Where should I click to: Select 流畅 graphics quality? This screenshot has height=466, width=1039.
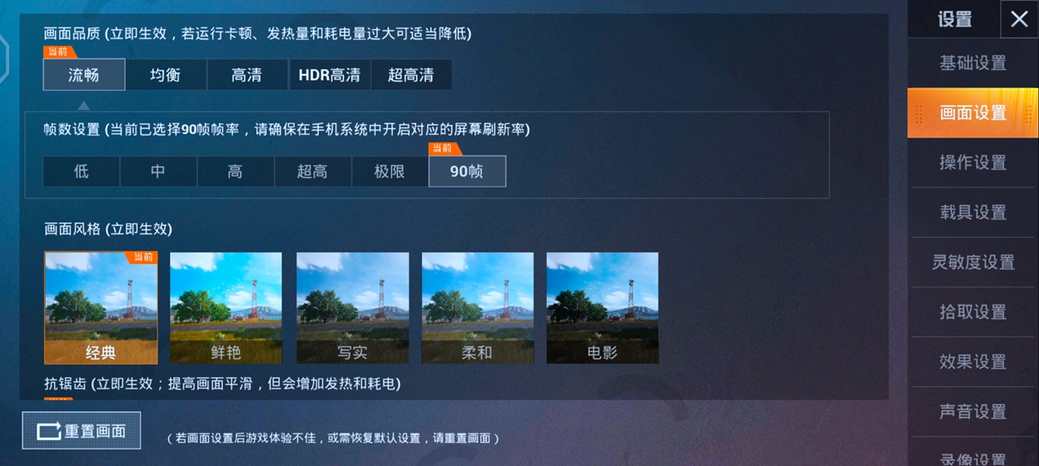pyautogui.click(x=84, y=75)
